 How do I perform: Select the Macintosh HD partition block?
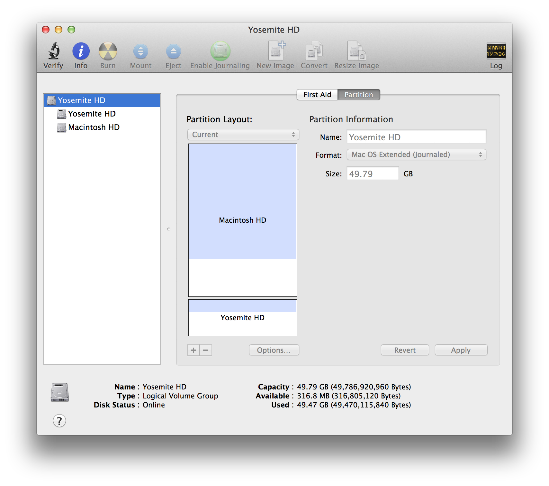click(x=243, y=220)
